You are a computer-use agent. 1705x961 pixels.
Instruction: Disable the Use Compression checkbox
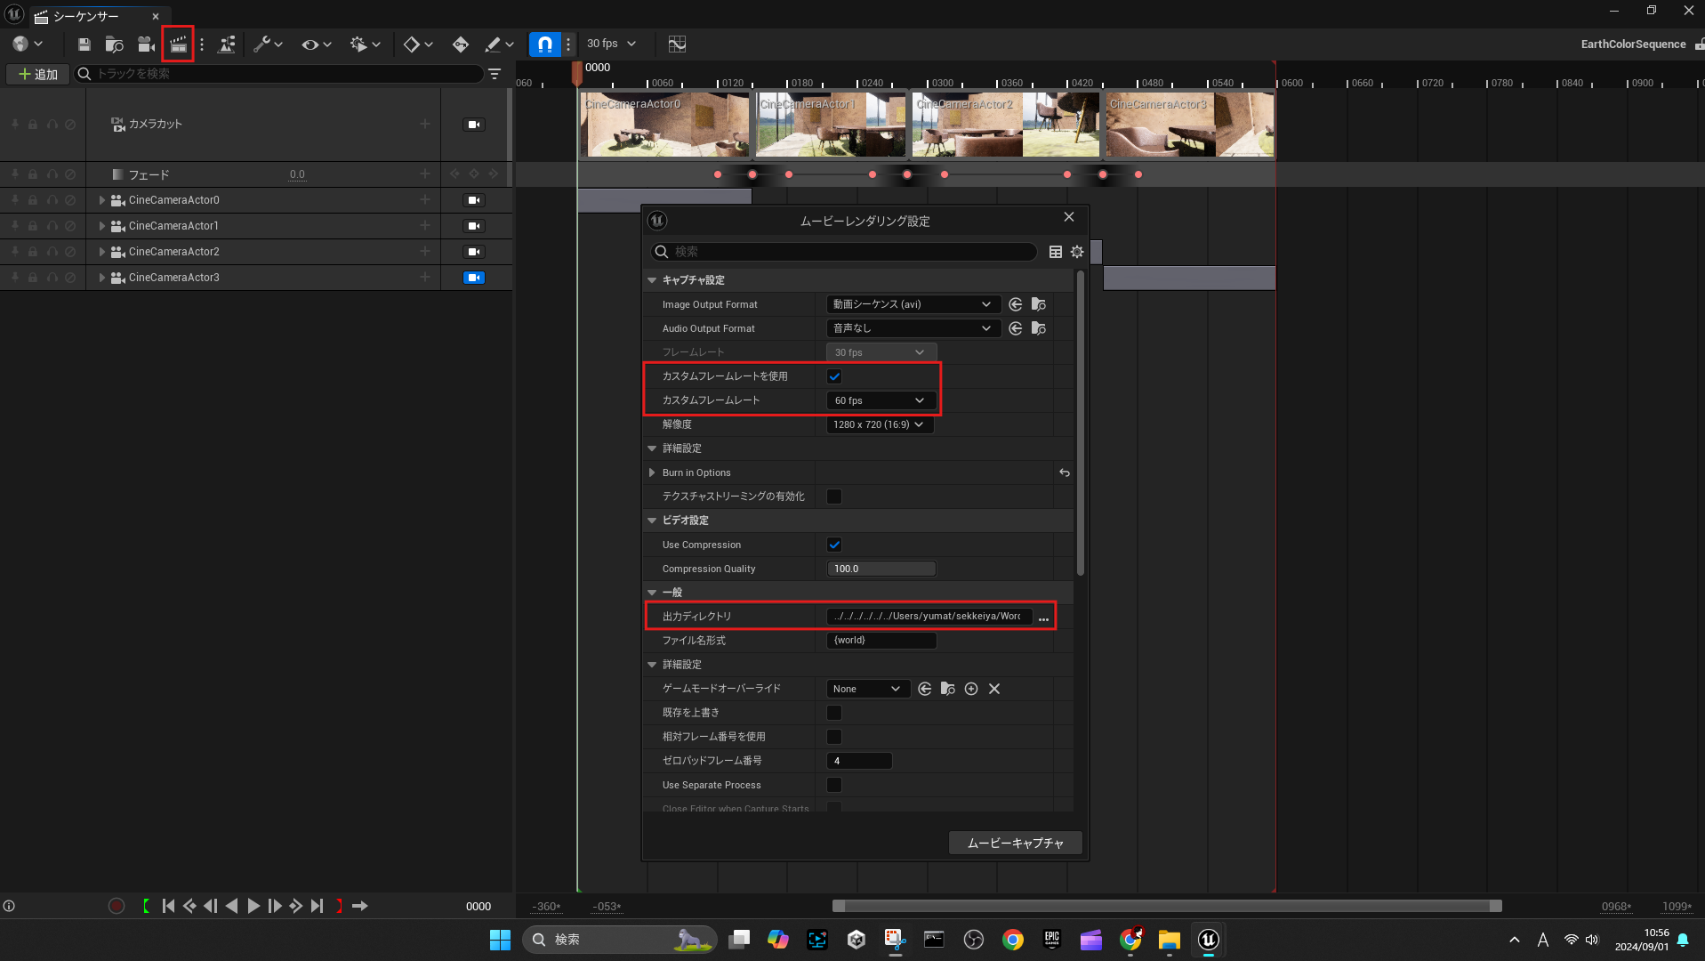(x=834, y=545)
